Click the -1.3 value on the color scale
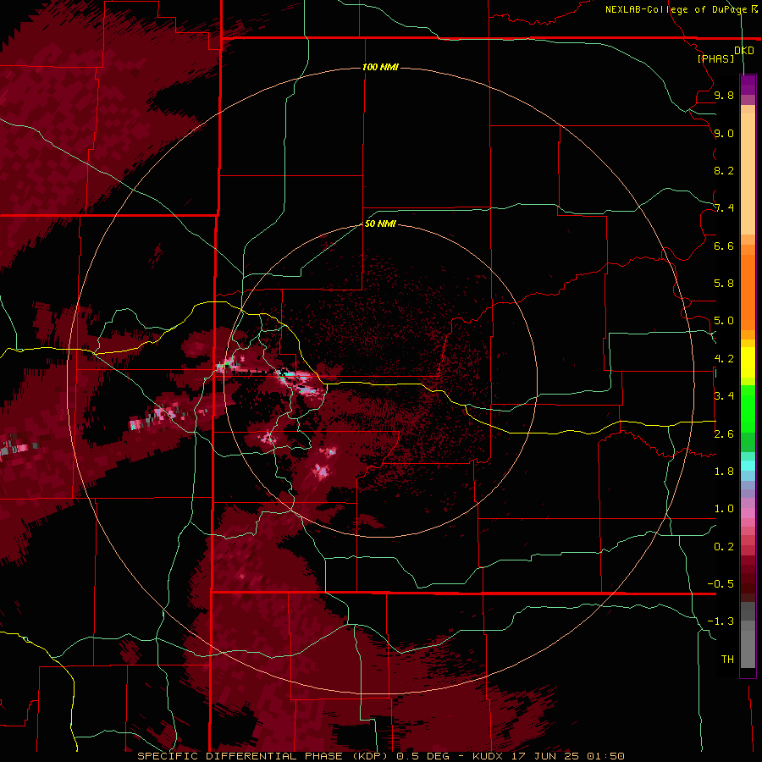This screenshot has width=762, height=762. 721,621
